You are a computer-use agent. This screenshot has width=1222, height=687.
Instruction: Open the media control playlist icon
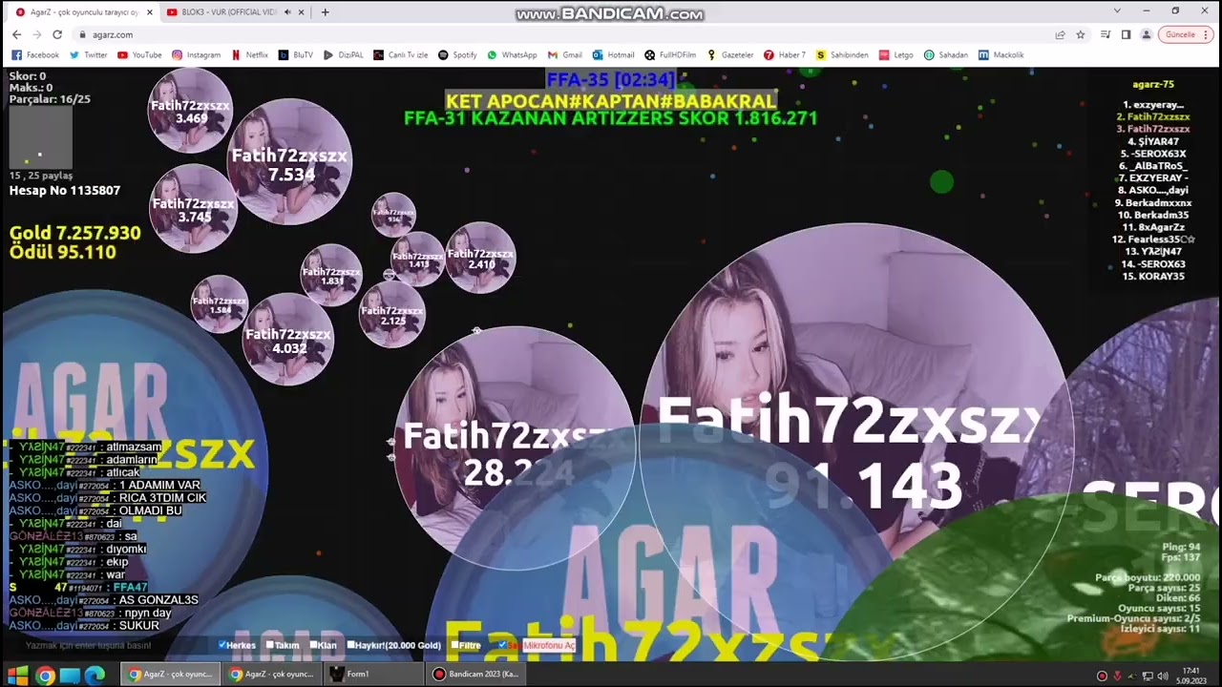[x=1106, y=34]
